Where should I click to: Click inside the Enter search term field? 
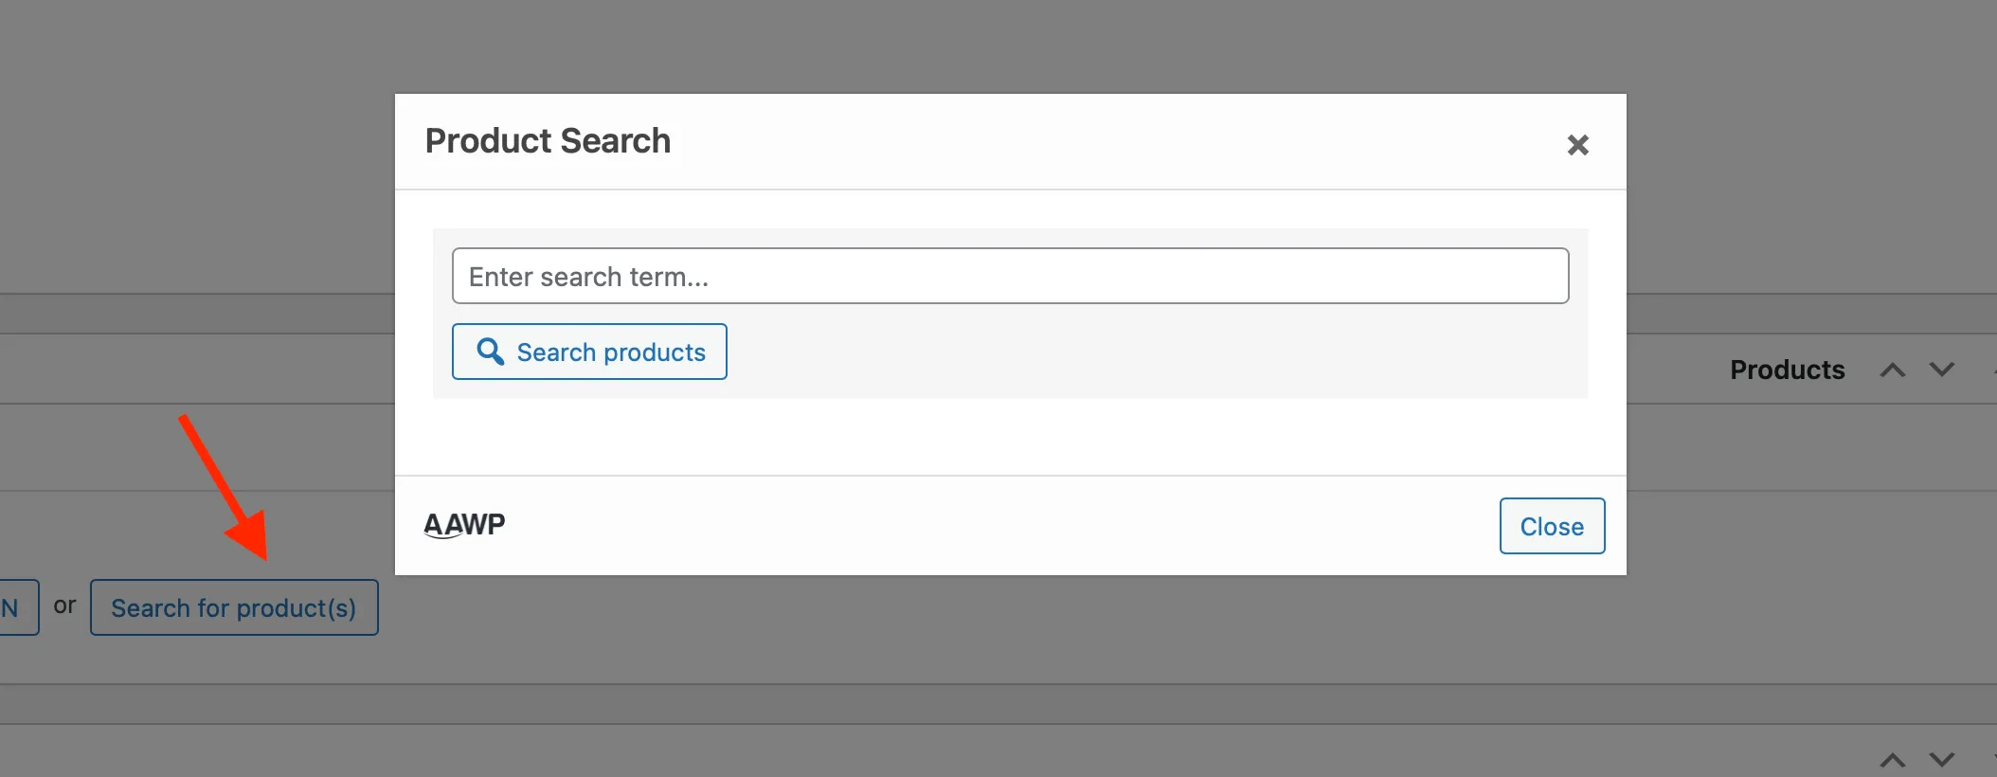(1010, 276)
